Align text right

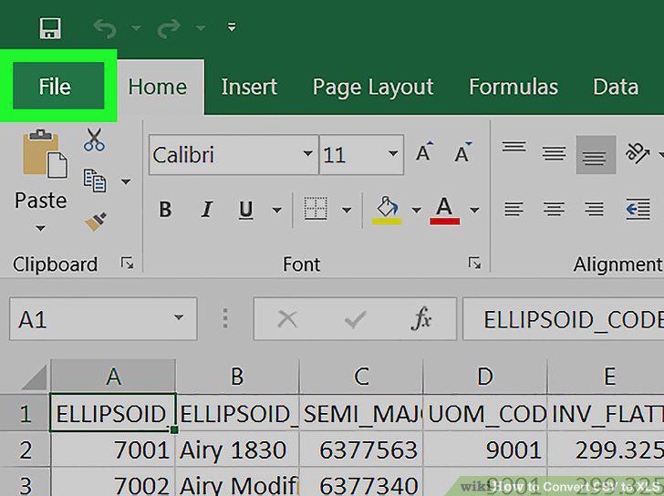click(x=594, y=209)
